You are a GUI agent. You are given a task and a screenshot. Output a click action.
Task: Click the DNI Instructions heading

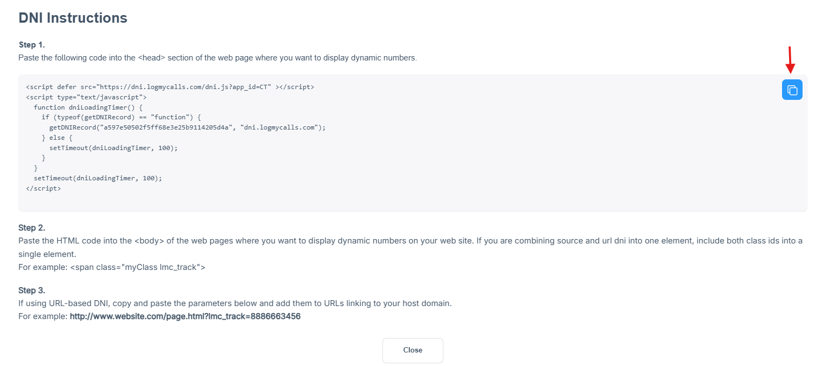pos(73,18)
